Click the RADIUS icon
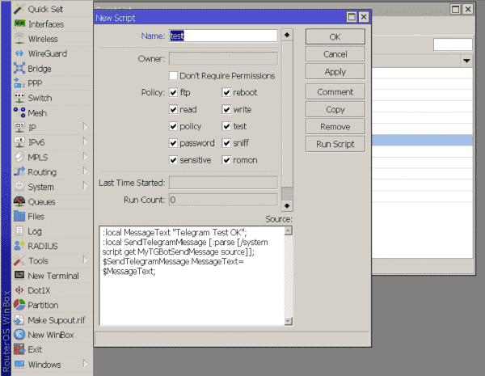This screenshot has height=376, width=485. point(19,246)
